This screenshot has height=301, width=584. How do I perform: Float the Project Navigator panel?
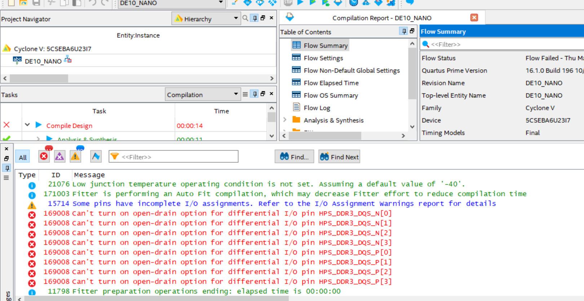tap(263, 18)
